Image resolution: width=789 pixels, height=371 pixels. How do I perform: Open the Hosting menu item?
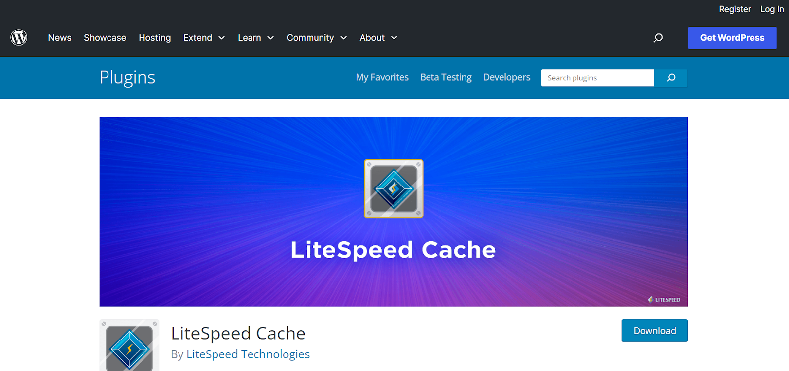(155, 38)
